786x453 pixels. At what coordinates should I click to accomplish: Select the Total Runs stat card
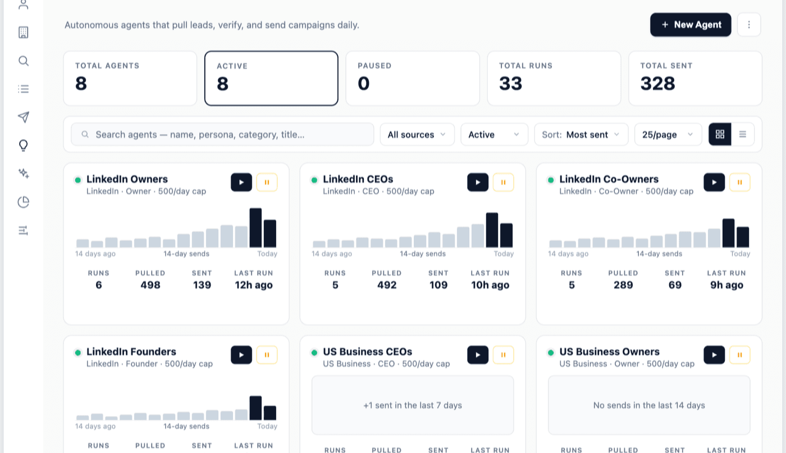tap(554, 79)
